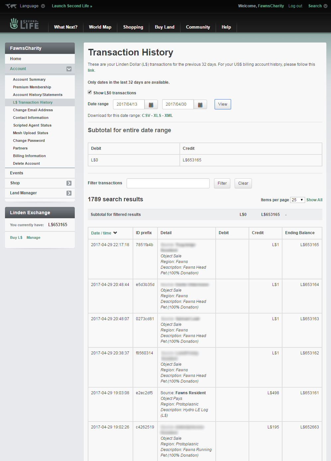Image resolution: width=331 pixels, height=461 pixels.
Task: Click Buy L$ link in Linden Exchange
Action: (16, 238)
